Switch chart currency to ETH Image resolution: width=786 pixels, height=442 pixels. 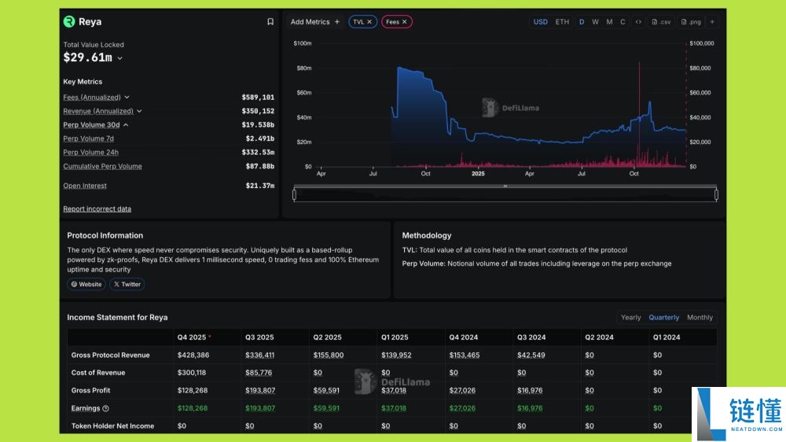(x=562, y=21)
